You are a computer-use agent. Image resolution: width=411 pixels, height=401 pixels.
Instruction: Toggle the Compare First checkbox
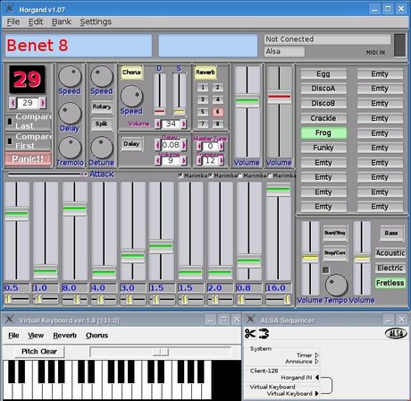click(x=10, y=141)
